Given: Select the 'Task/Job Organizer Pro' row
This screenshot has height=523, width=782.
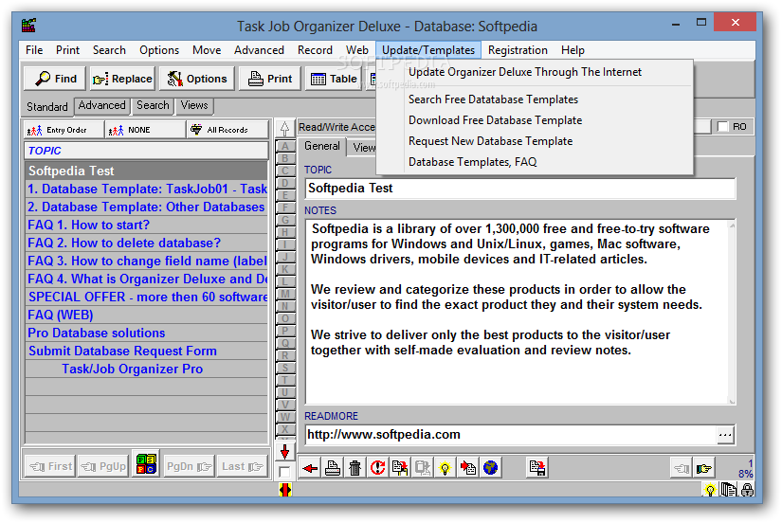Looking at the screenshot, I should (x=146, y=369).
